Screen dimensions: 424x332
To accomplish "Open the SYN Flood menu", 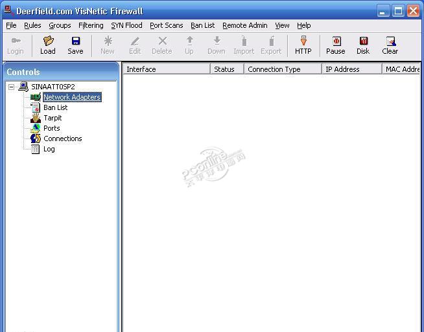I will tap(126, 25).
